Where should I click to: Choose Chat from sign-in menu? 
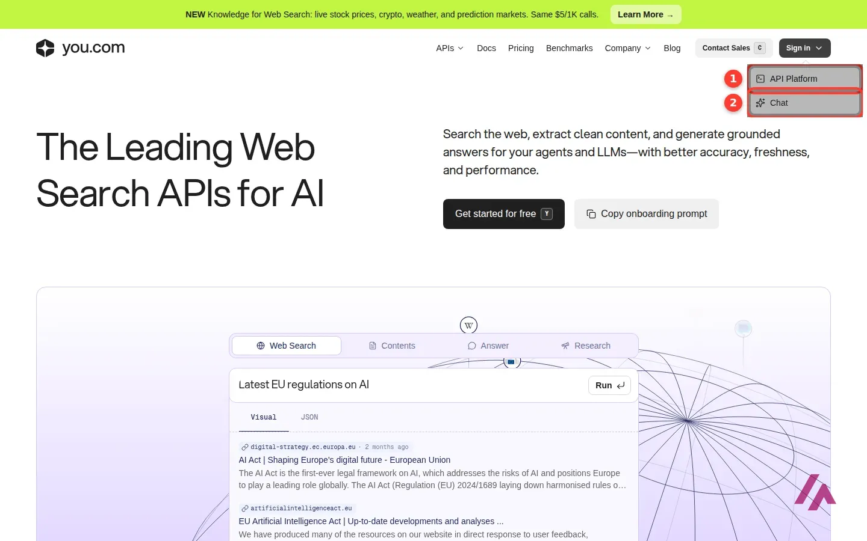click(x=805, y=103)
